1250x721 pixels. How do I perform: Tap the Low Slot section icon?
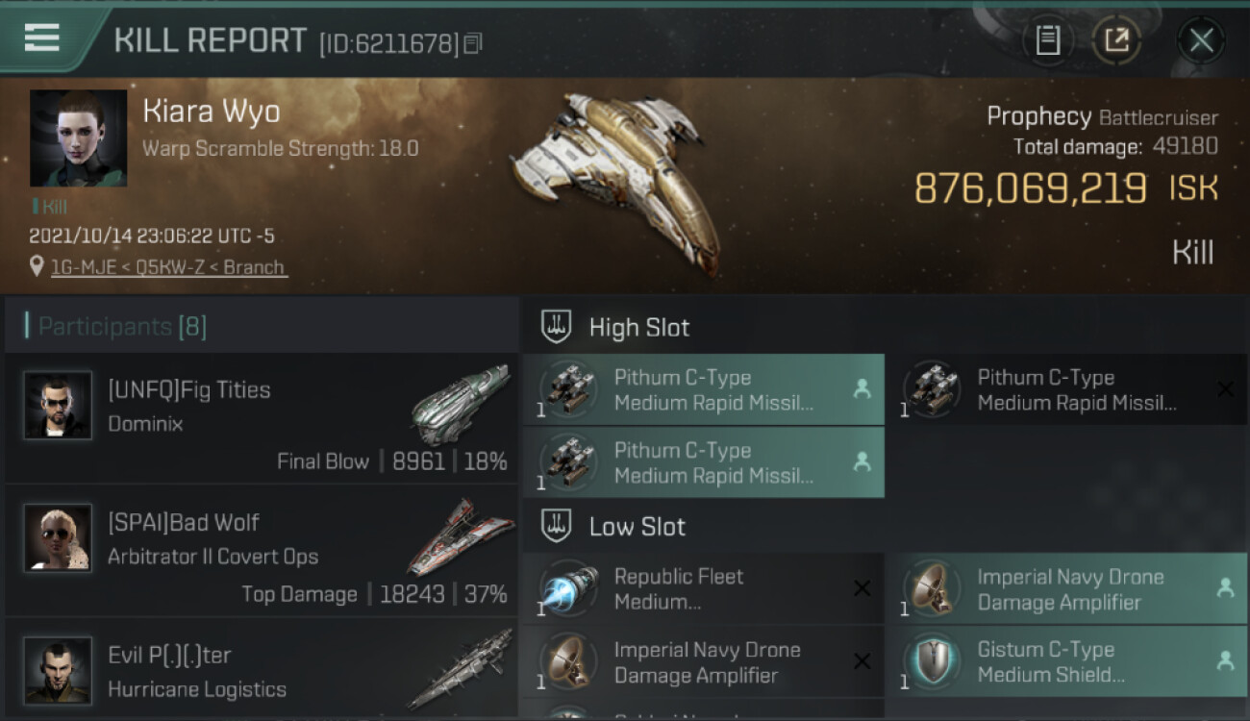point(558,526)
